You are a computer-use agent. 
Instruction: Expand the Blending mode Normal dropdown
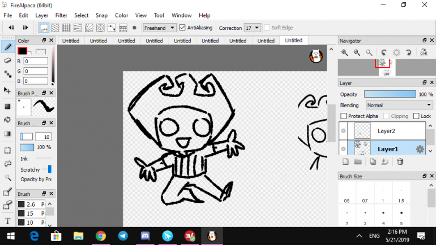399,105
